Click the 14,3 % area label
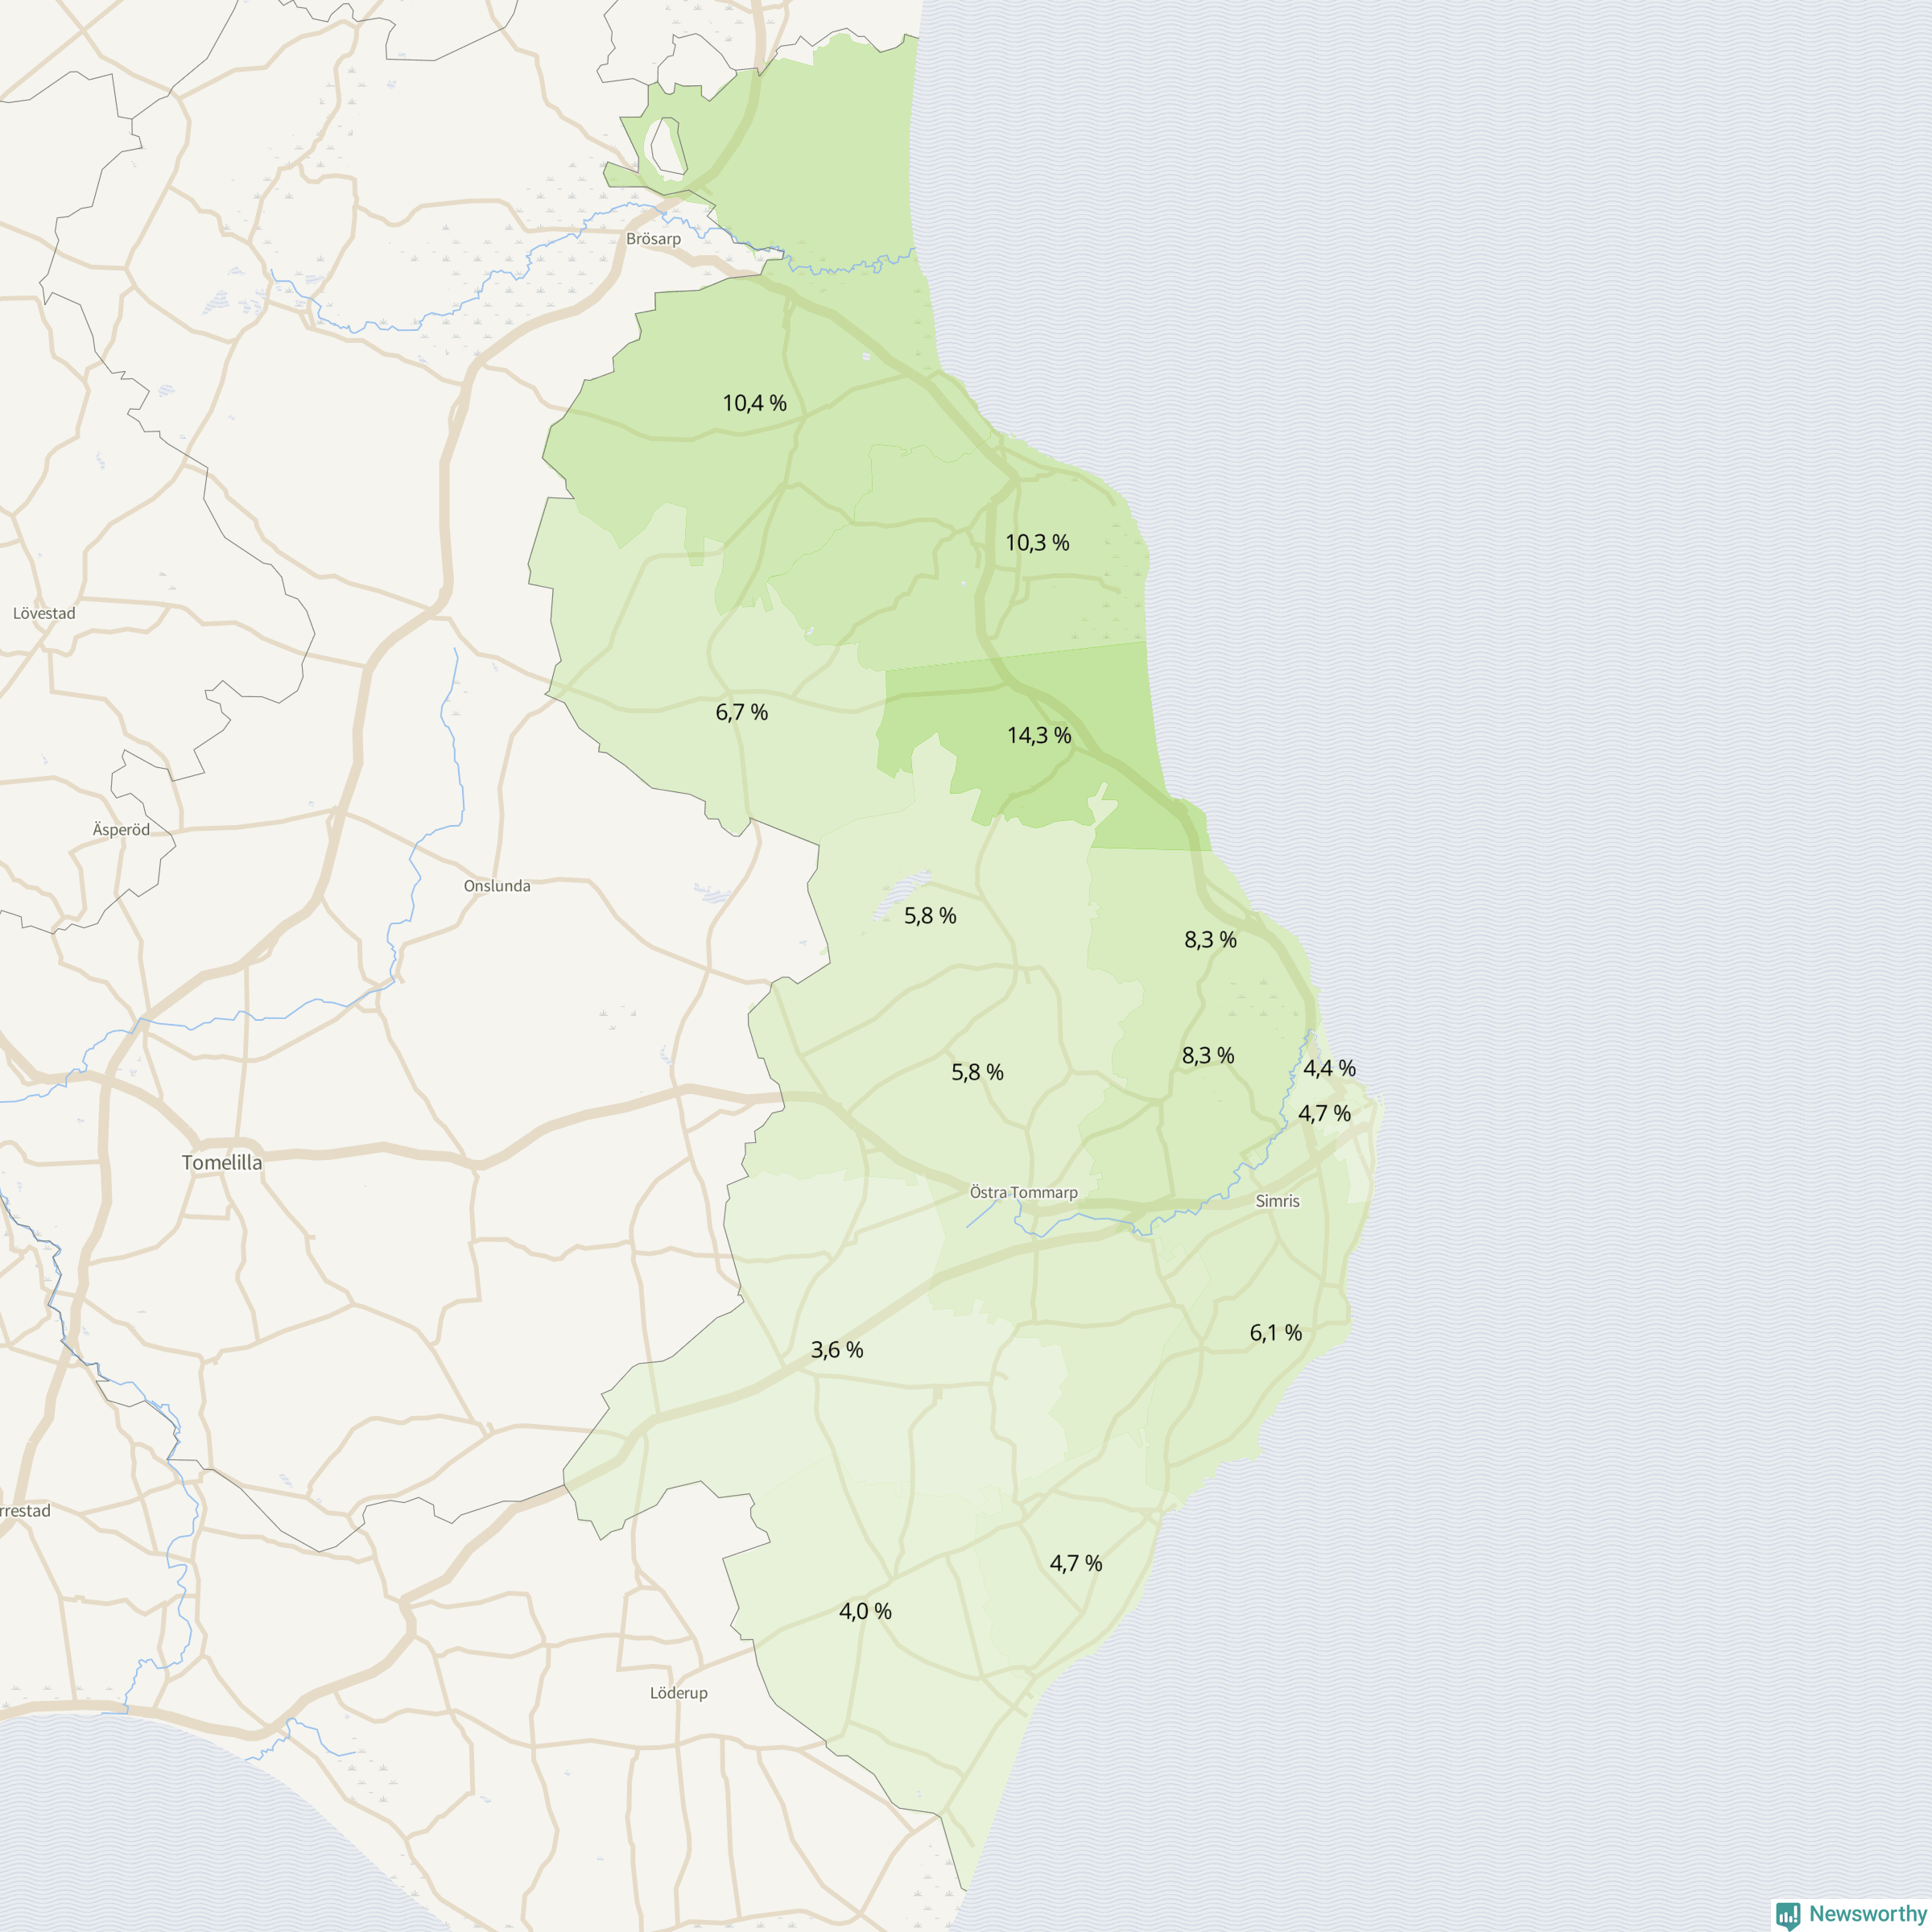Viewport: 1932px width, 1932px height. (1039, 735)
